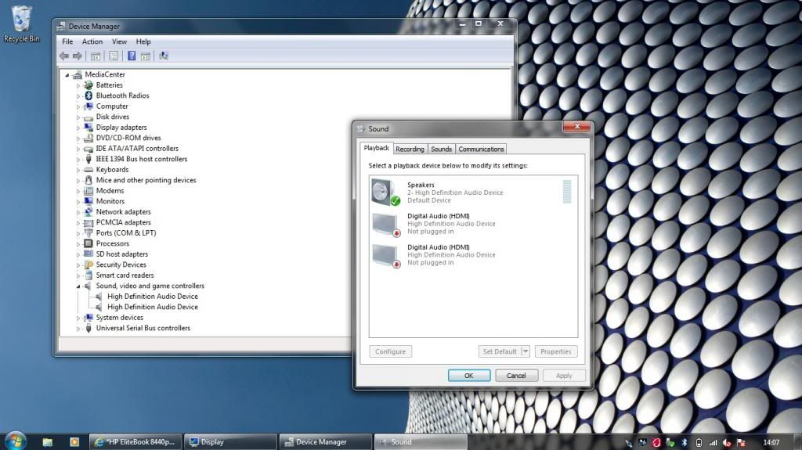Click the Action Center flag tray icon
802x450 pixels.
(741, 443)
